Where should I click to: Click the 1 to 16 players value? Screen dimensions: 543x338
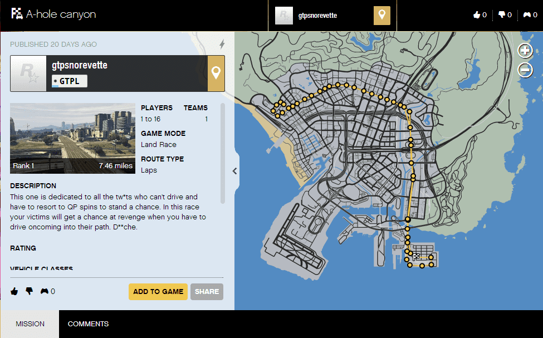coord(150,119)
